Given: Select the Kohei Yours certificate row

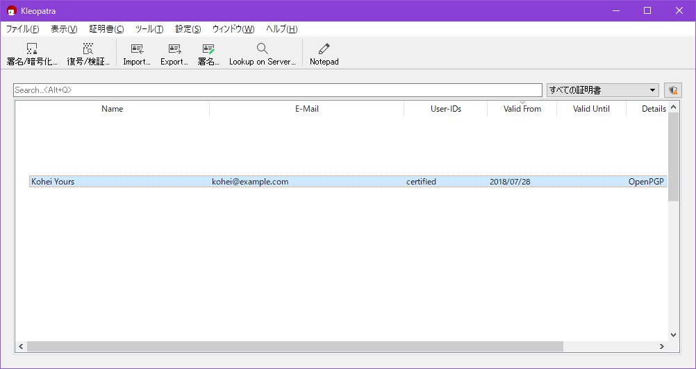Looking at the screenshot, I should [x=208, y=182].
